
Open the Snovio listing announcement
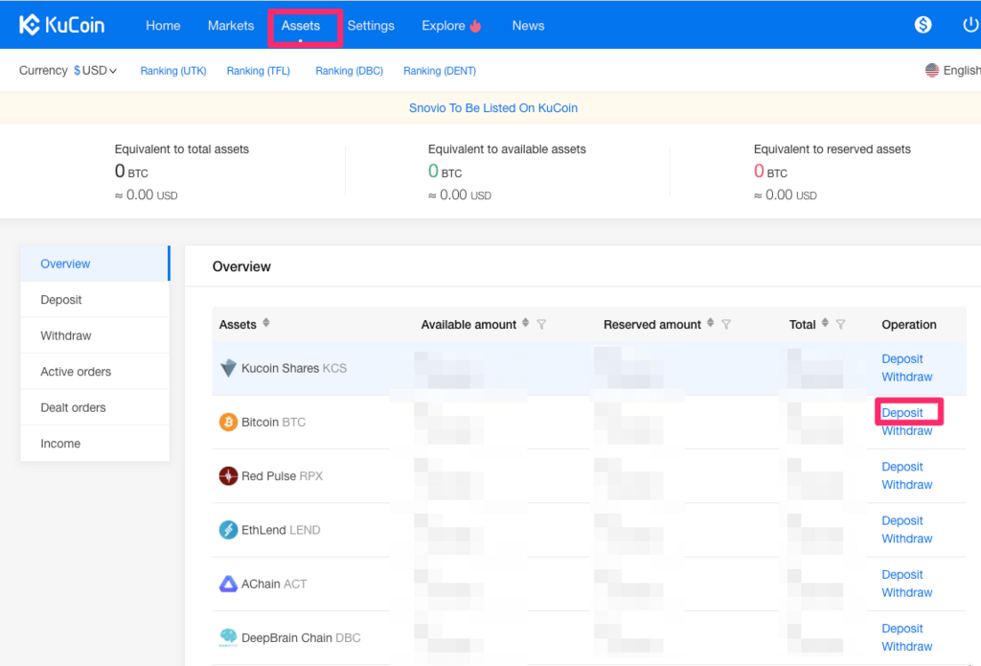(493, 107)
